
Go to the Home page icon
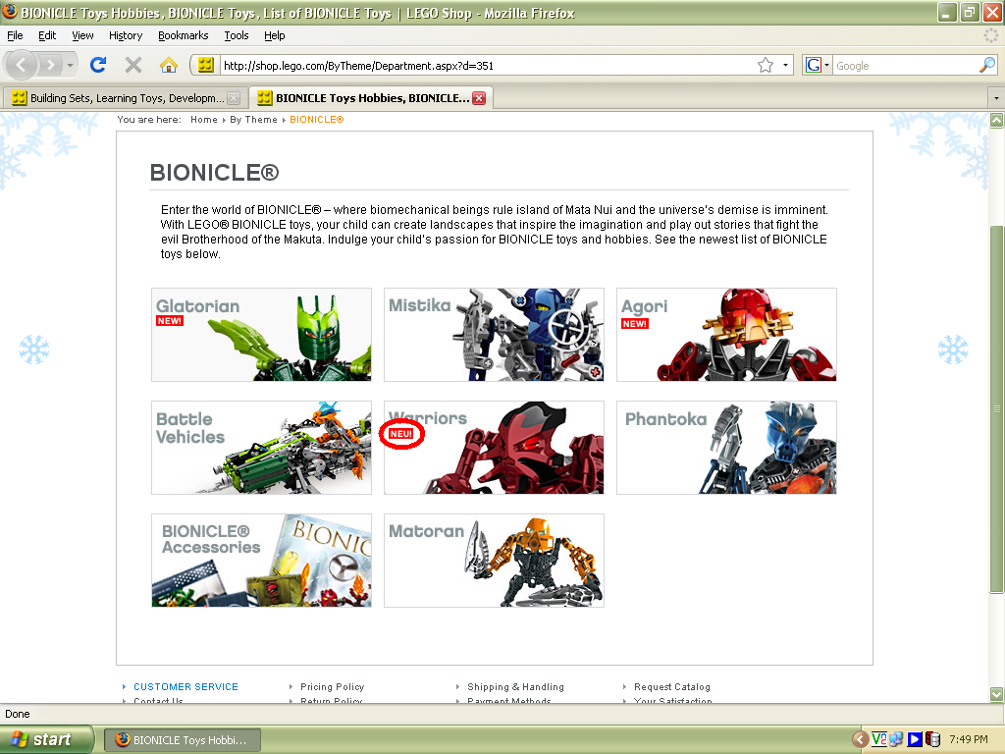(x=169, y=65)
